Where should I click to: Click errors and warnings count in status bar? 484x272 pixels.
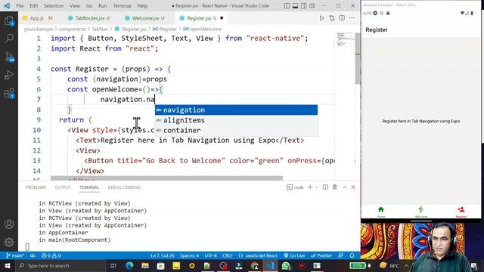coord(51,255)
